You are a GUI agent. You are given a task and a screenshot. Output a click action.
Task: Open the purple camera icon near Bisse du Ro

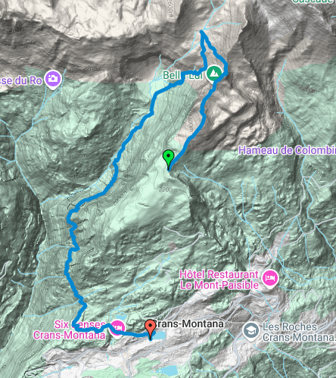coord(53,79)
